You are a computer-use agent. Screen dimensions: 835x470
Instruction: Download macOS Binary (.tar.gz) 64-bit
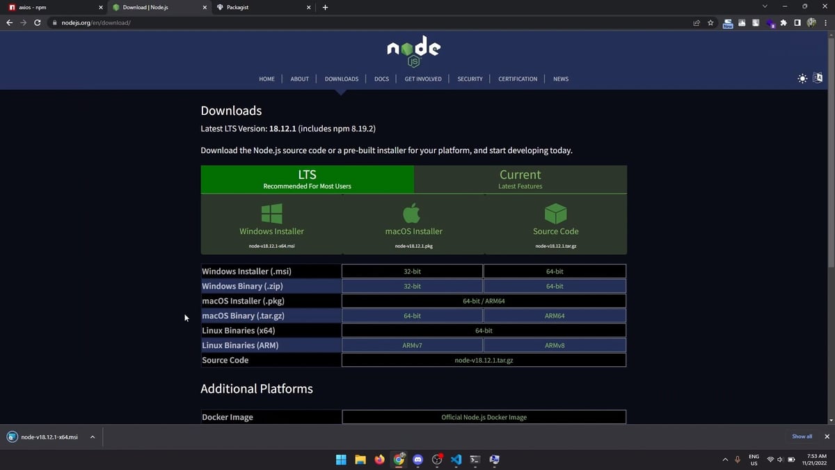click(x=412, y=316)
